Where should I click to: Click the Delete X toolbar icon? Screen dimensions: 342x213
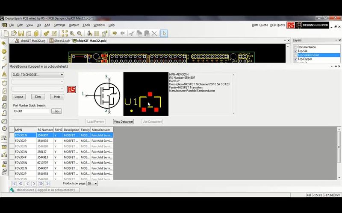(x=154, y=34)
